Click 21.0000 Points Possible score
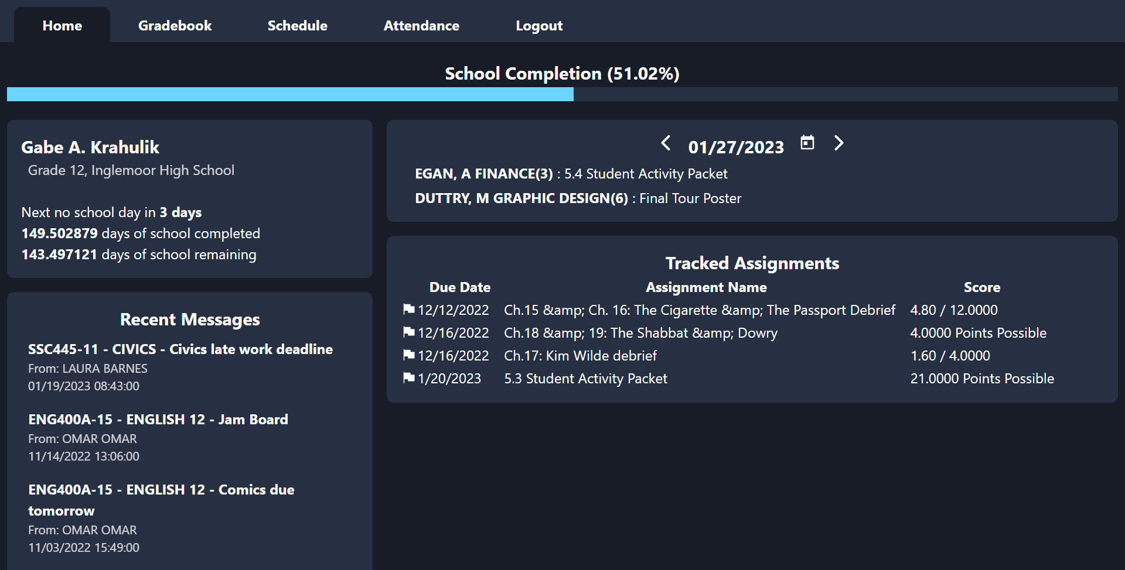Viewport: 1125px width, 570px height. pyautogui.click(x=982, y=379)
